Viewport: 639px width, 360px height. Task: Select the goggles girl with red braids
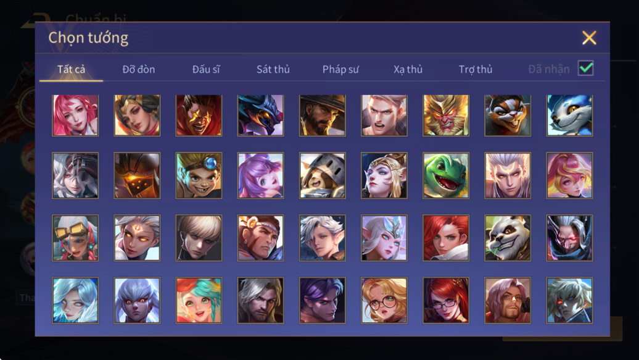point(75,238)
